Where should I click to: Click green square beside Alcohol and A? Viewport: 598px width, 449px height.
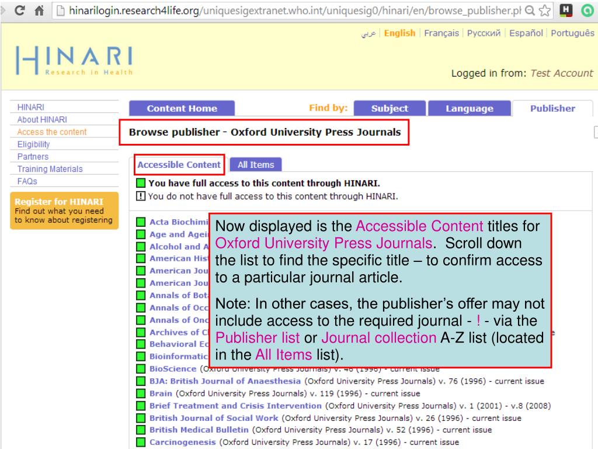(x=141, y=247)
